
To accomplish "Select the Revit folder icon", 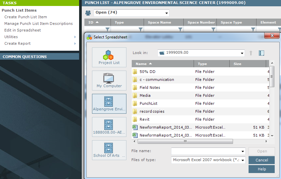I will point(135,119).
